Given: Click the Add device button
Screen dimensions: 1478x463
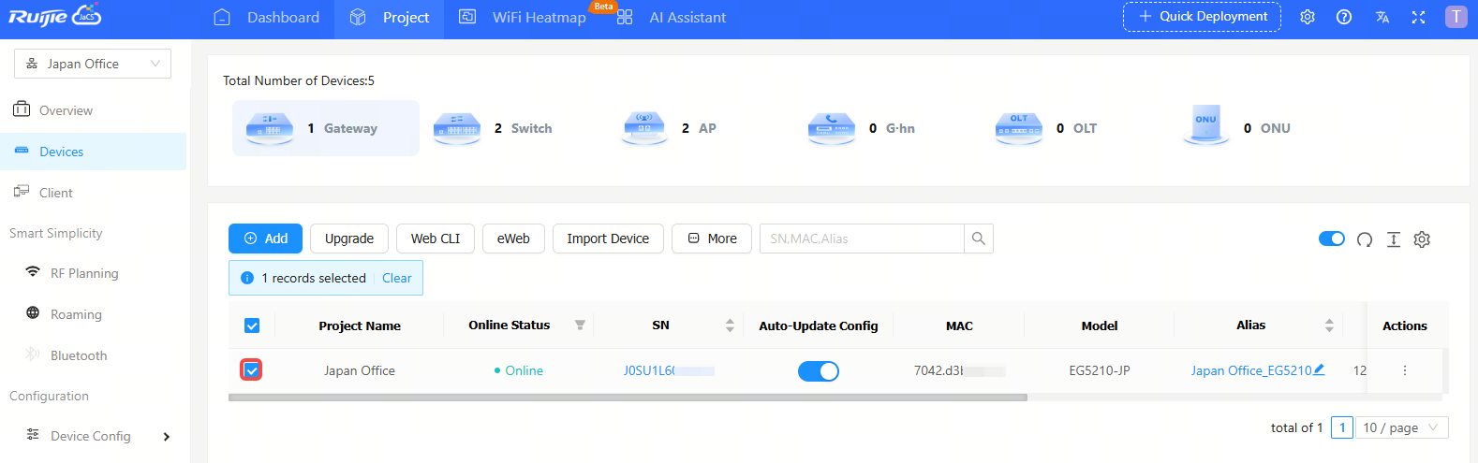Looking at the screenshot, I should point(265,239).
